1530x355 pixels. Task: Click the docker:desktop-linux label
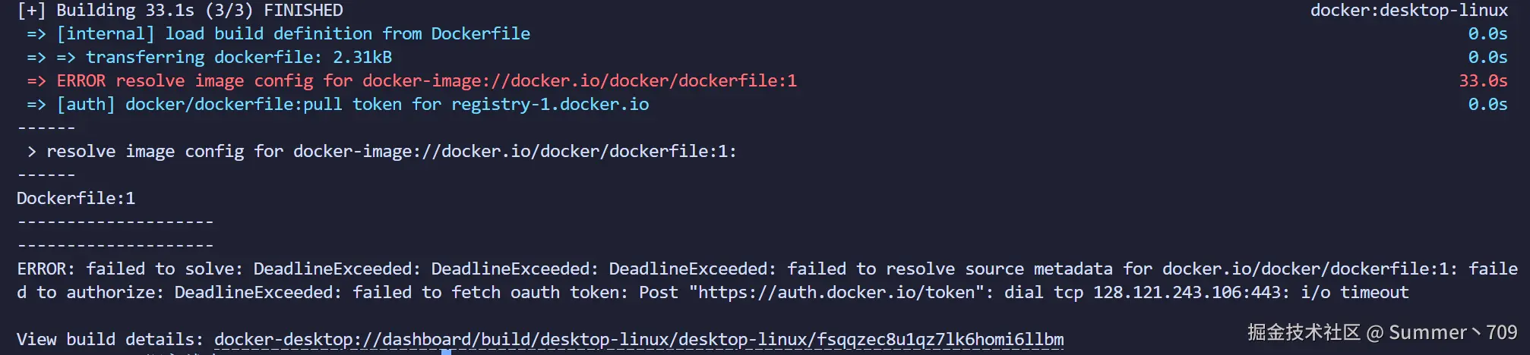click(x=1408, y=10)
